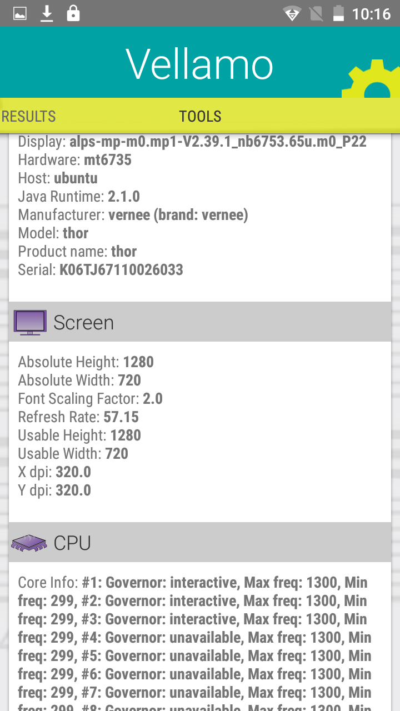Tap the CPU section header
The height and width of the screenshot is (711, 400).
[200, 543]
